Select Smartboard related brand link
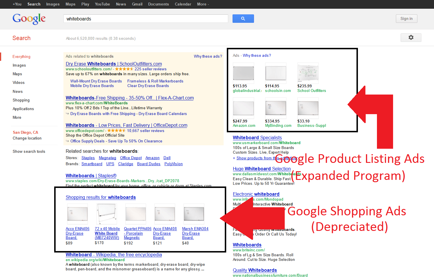Screen dimensions: 434x277 click(x=92, y=164)
